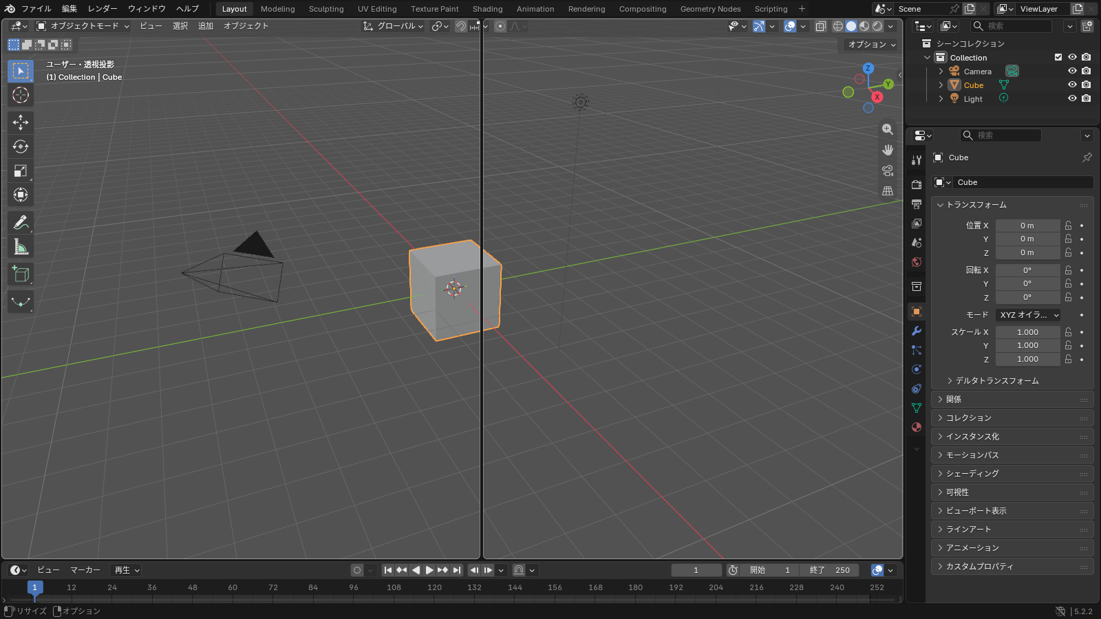This screenshot has width=1101, height=619.
Task: Open the 追加 menu in viewport
Action: tap(206, 26)
